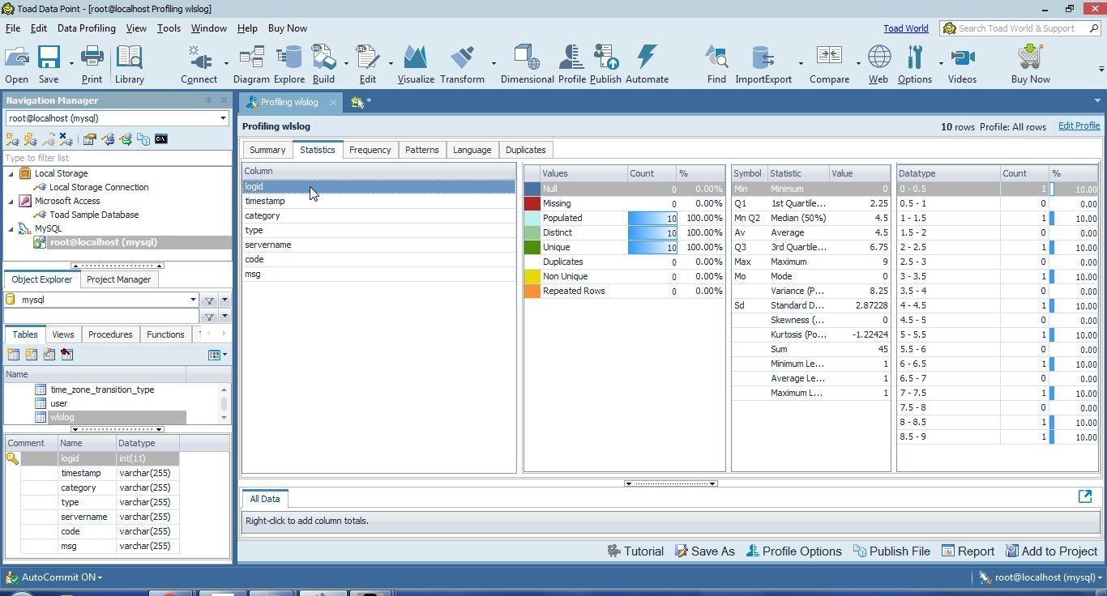Screen dimensions: 1107x596
Task: Select the servername column row
Action: (x=379, y=245)
